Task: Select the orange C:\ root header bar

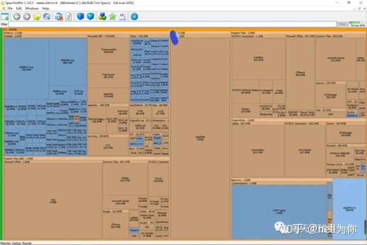Action: coord(184,30)
